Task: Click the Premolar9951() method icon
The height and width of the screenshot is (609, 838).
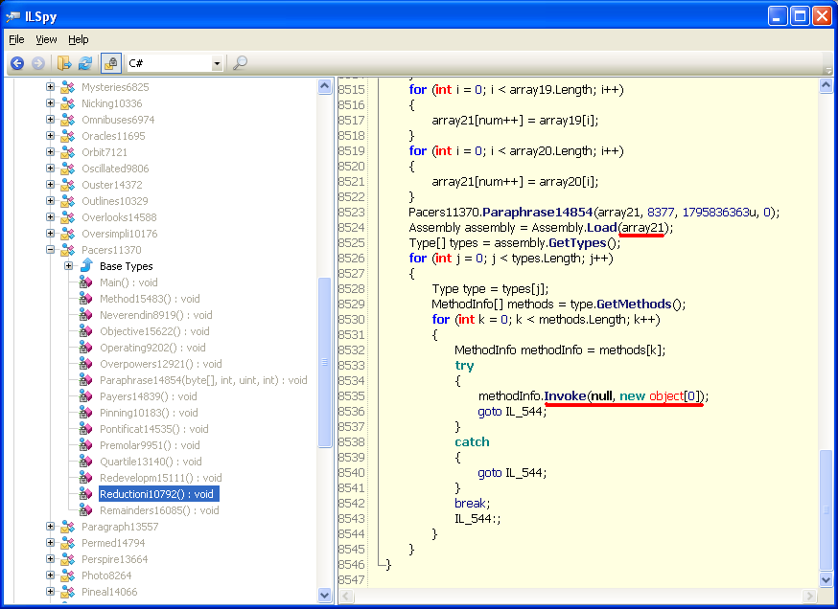Action: (x=86, y=445)
